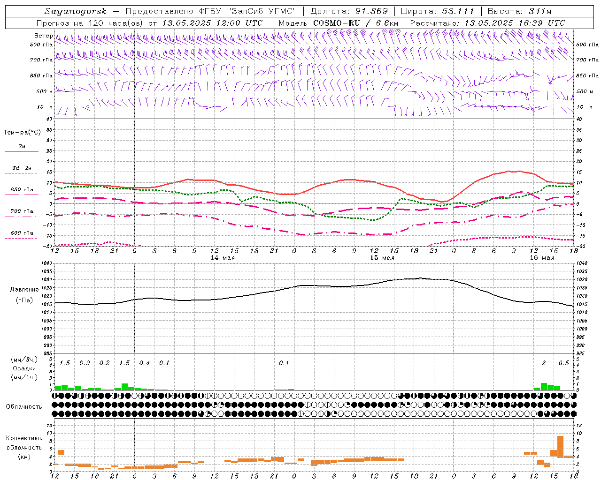Select the Прогноз на 120 часа(ов) header text
601x480 pixels.
click(91, 23)
